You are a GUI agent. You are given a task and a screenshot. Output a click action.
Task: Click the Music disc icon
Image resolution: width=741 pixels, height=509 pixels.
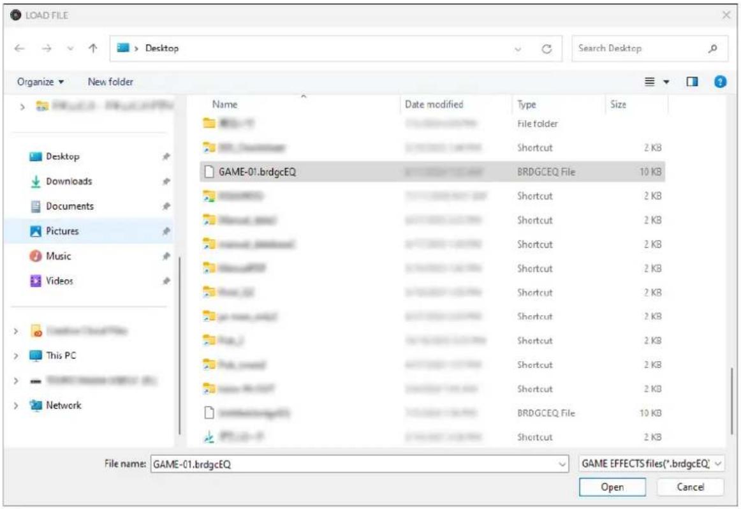point(36,256)
